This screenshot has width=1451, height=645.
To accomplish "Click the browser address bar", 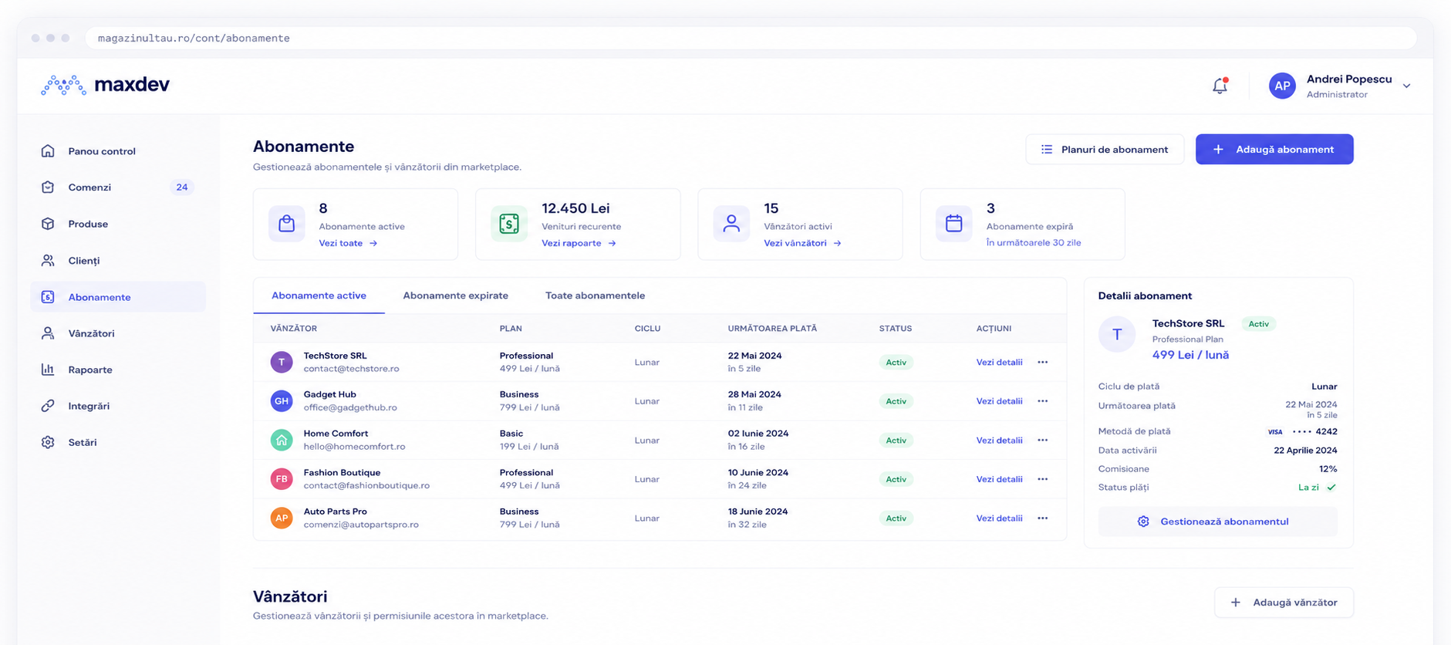I will click(750, 38).
